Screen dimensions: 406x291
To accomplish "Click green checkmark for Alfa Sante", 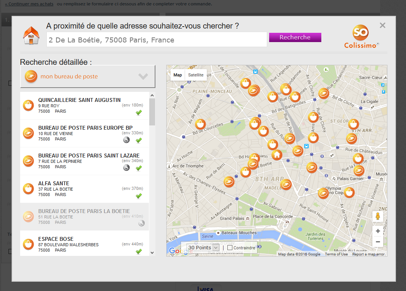I will 139,196.
